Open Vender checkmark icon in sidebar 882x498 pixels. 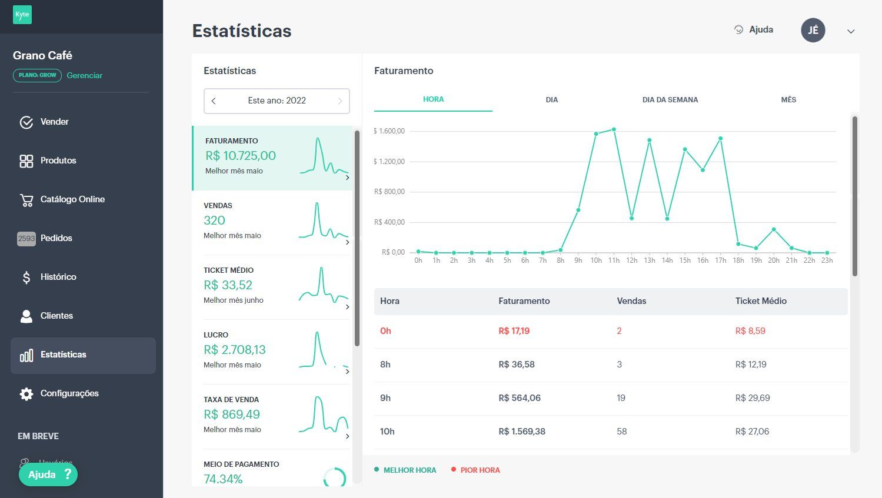[x=26, y=122]
